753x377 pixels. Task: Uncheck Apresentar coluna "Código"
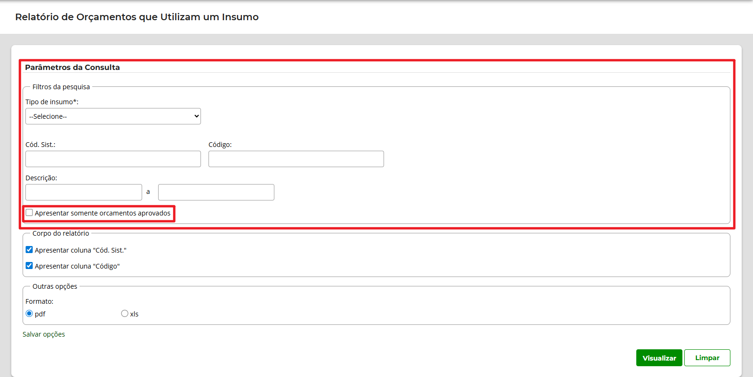coord(29,266)
